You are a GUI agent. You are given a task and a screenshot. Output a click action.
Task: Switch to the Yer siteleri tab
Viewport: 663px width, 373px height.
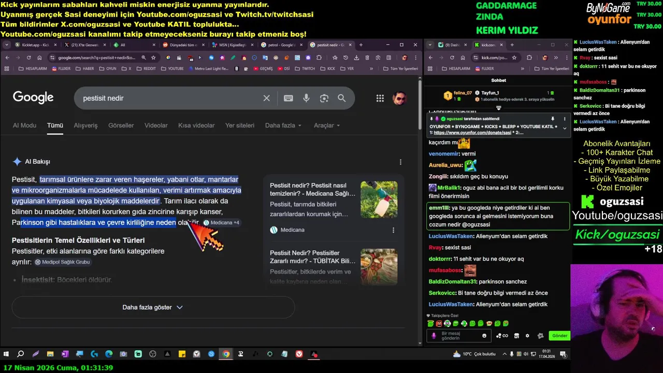(240, 125)
